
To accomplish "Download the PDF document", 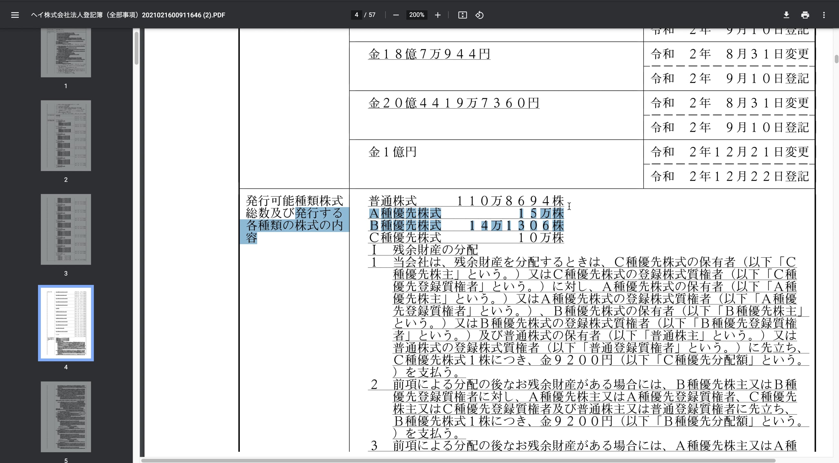I will point(786,15).
